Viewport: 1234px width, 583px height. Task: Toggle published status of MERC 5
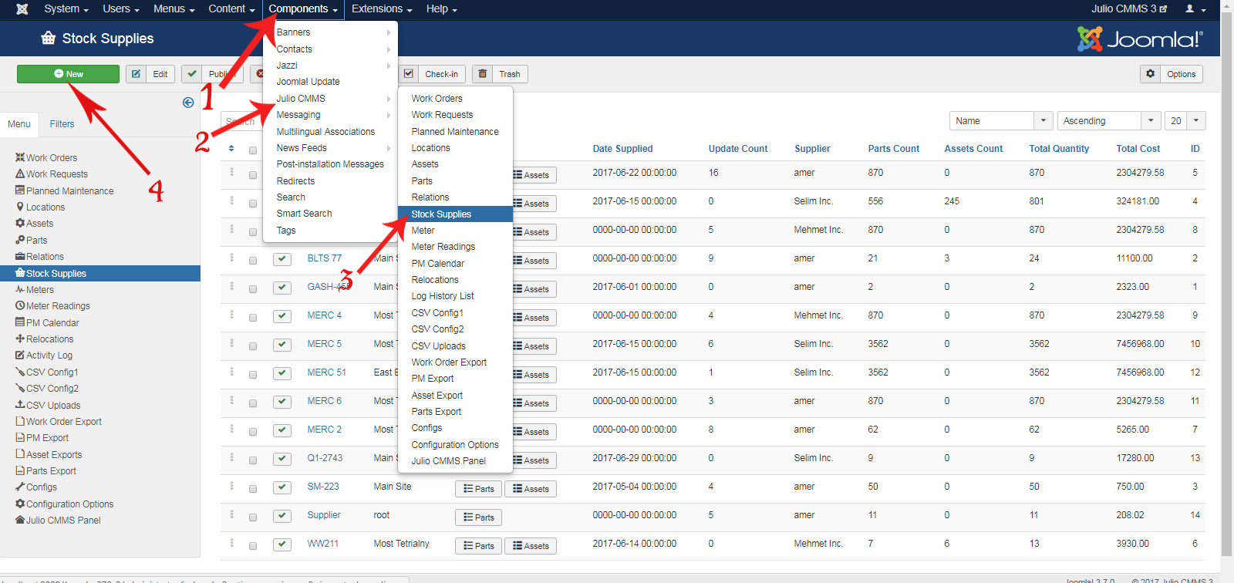282,345
